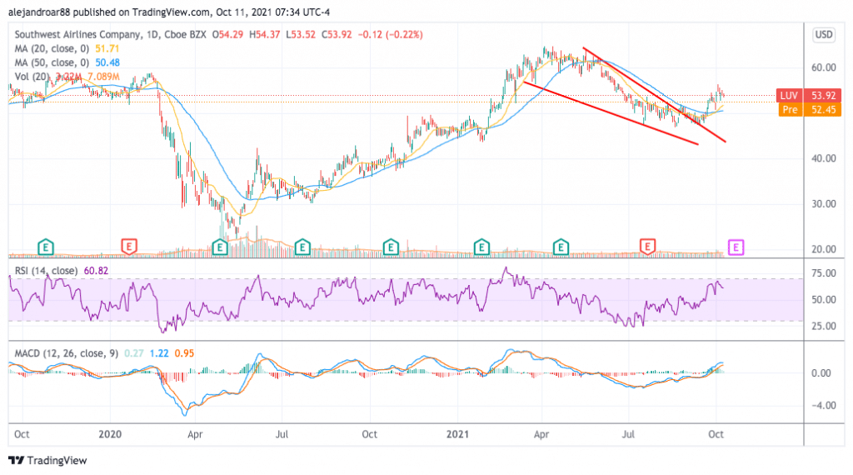Click the magenta upcoming earnings marker
The height and width of the screenshot is (475, 853).
coord(736,247)
